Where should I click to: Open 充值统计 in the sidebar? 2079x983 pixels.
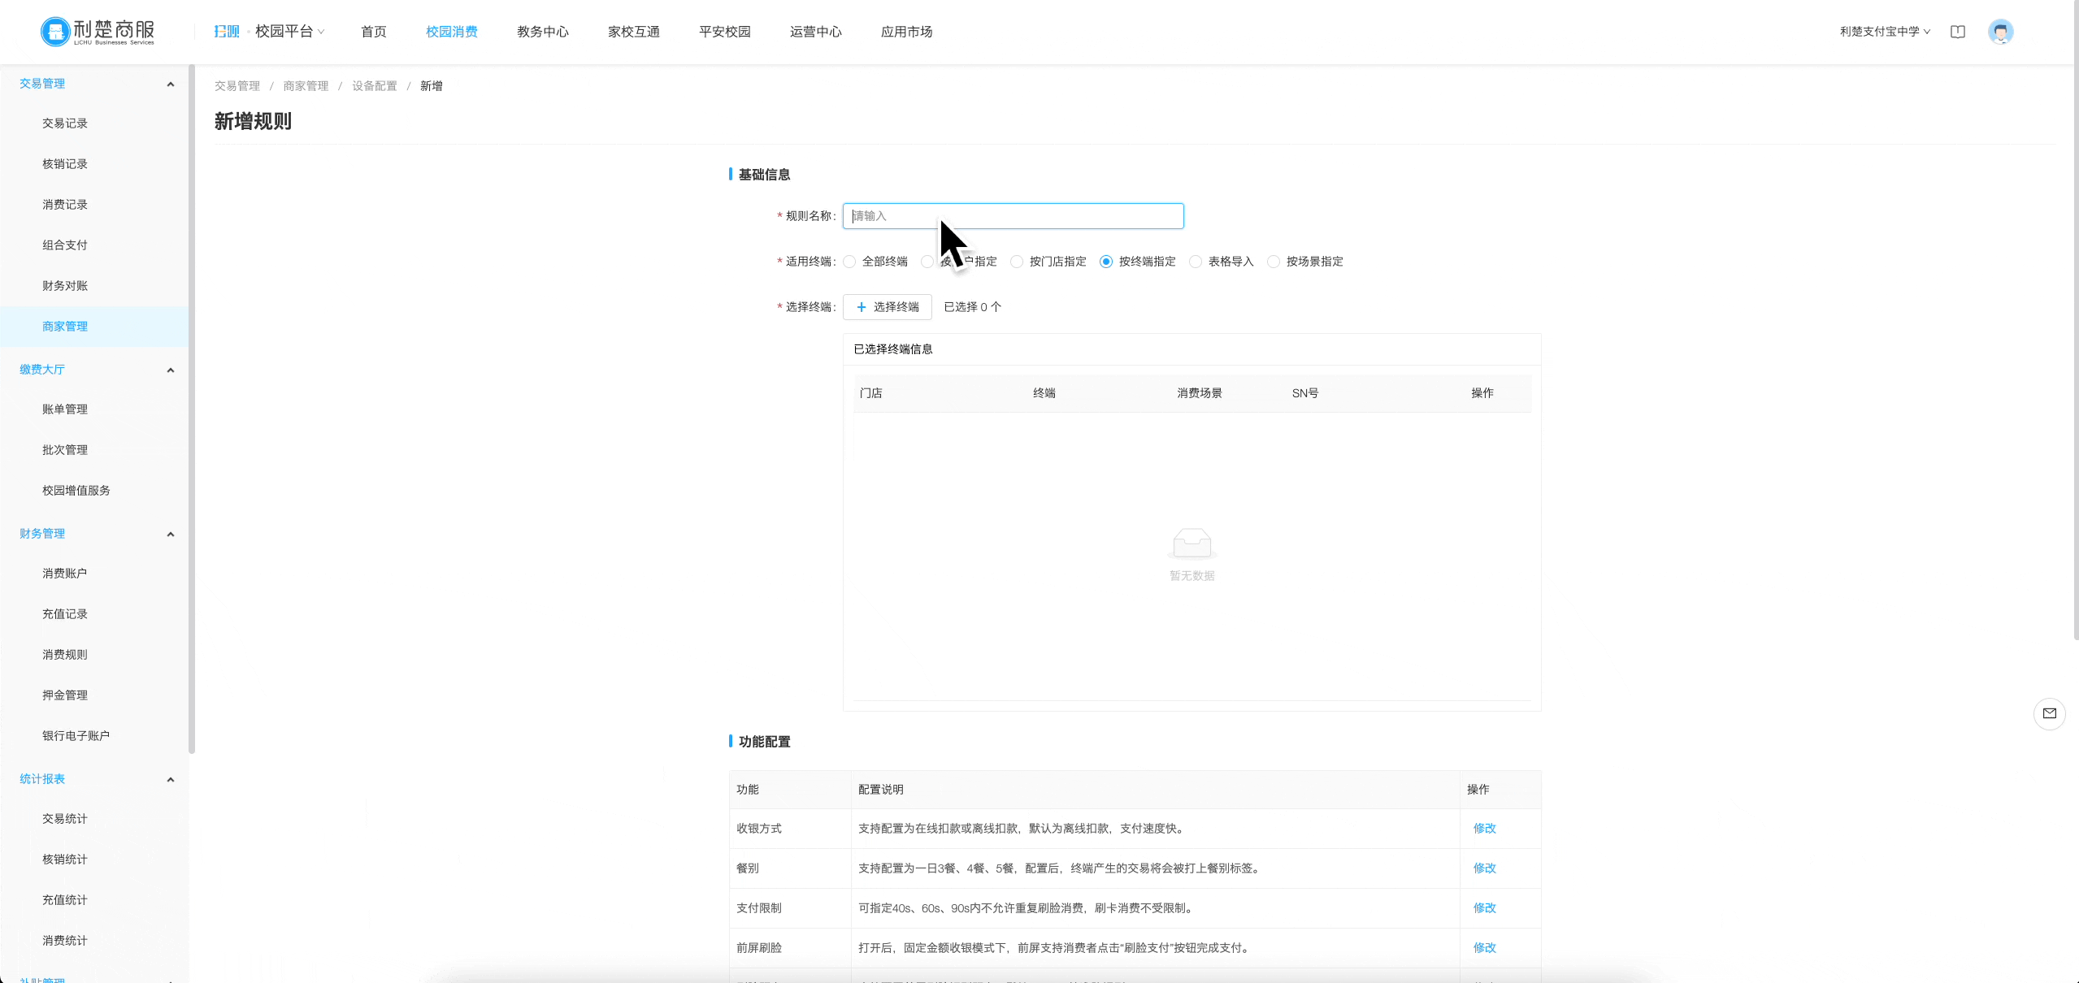65,900
